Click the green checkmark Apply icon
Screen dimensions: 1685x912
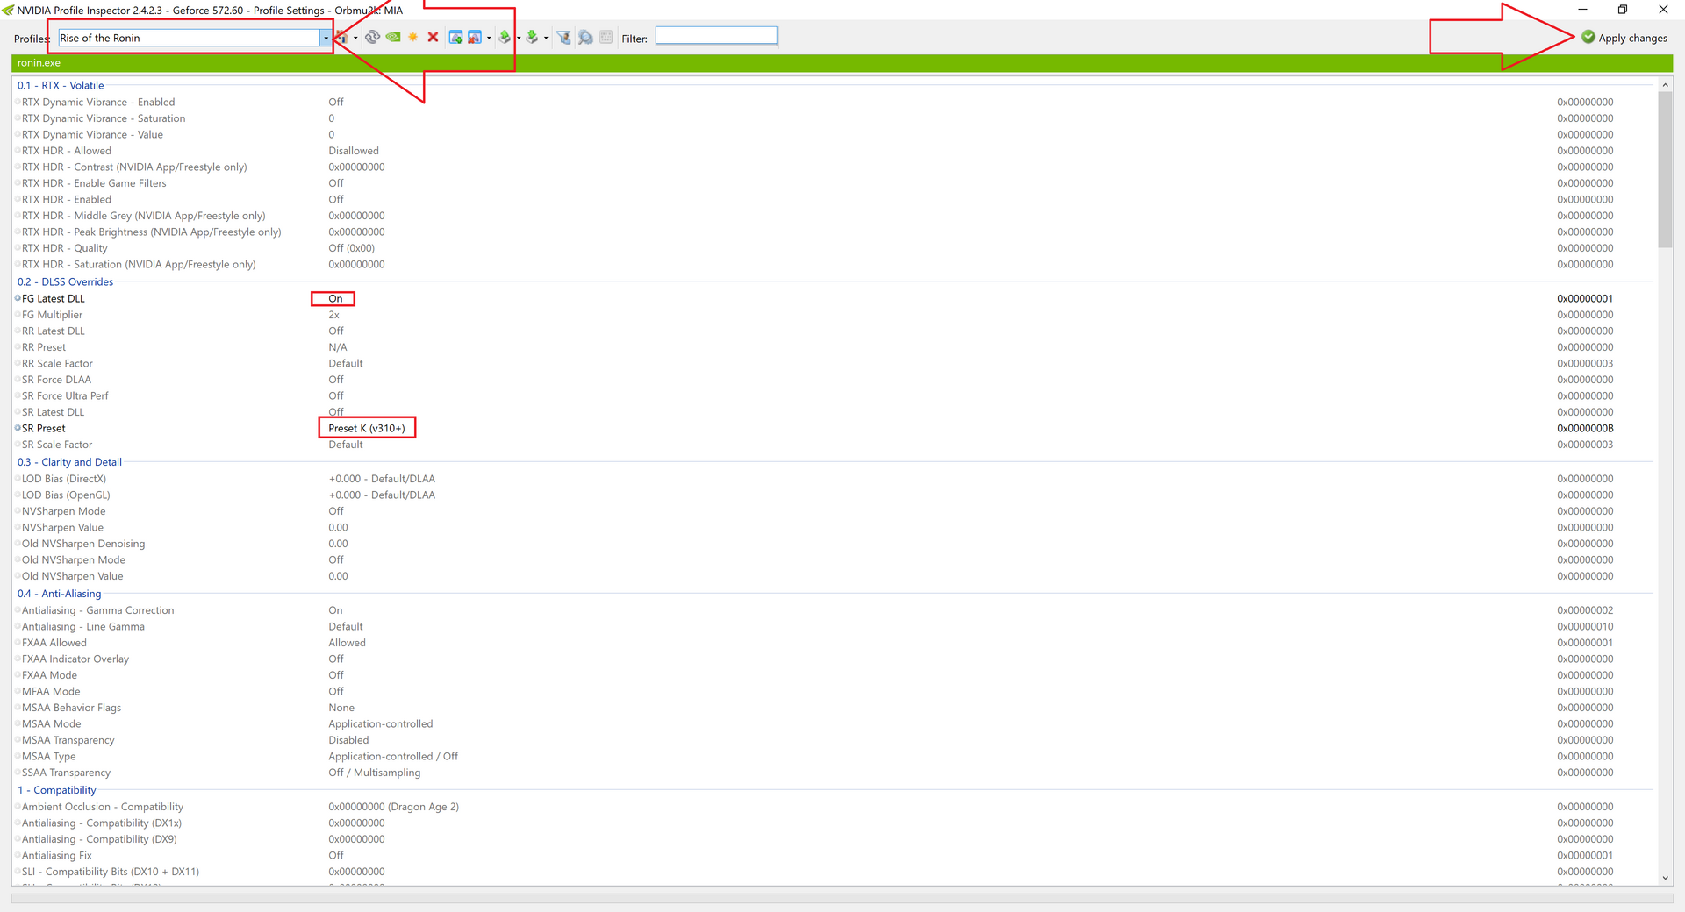click(x=1588, y=37)
